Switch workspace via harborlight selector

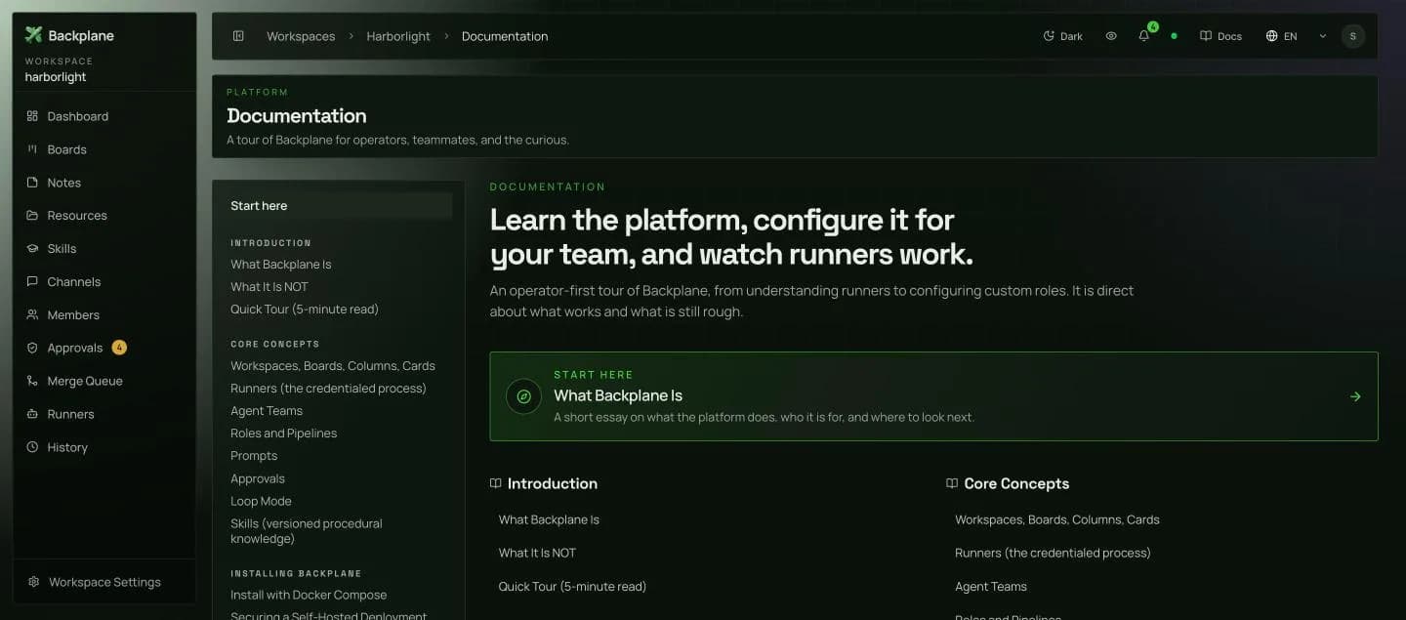point(56,77)
